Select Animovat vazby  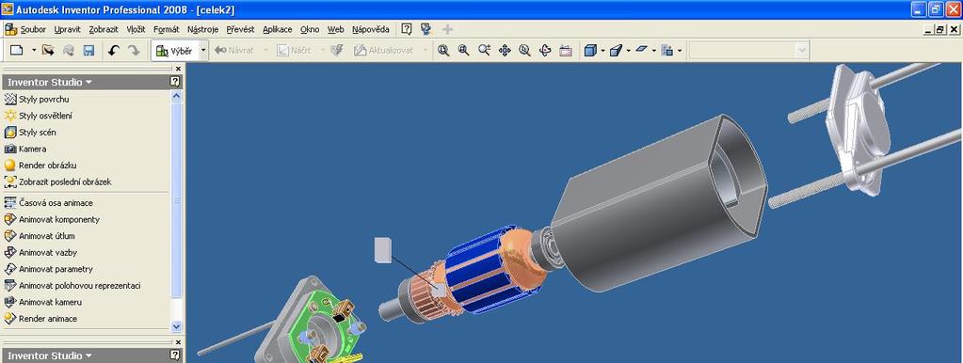40,253
